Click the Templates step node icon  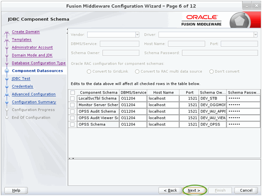7,40
